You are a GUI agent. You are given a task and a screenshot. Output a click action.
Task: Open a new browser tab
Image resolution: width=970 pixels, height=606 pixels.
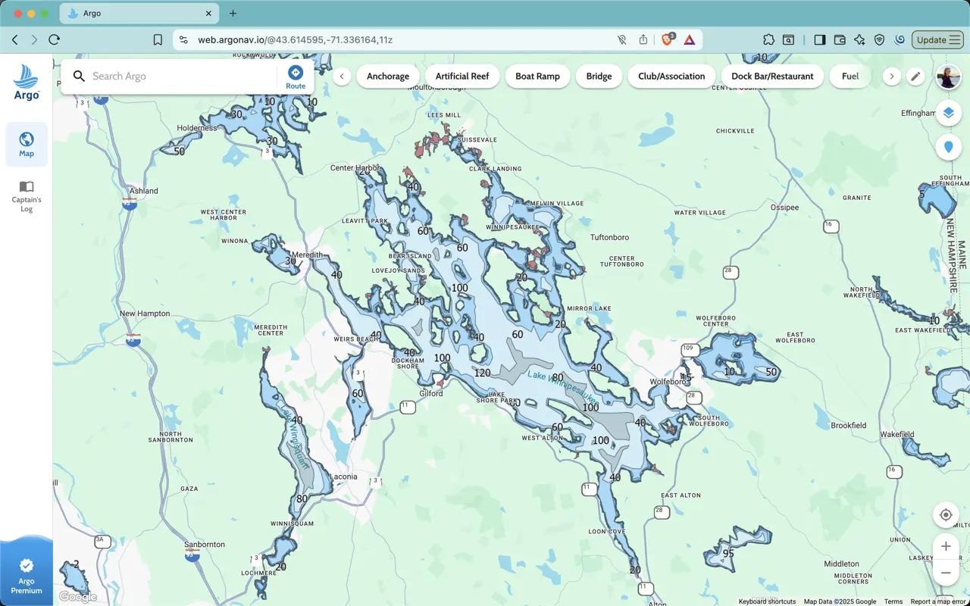(233, 14)
